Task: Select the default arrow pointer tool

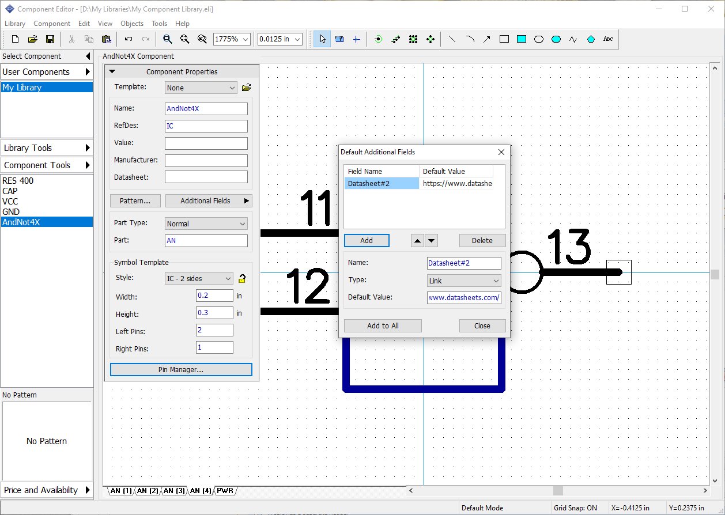Action: (322, 39)
